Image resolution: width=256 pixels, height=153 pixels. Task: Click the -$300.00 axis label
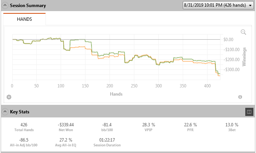pyautogui.click(x=231, y=70)
